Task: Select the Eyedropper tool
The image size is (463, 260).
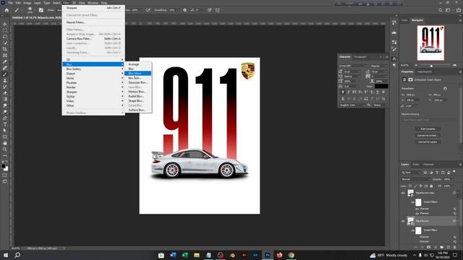Action: coord(5,61)
